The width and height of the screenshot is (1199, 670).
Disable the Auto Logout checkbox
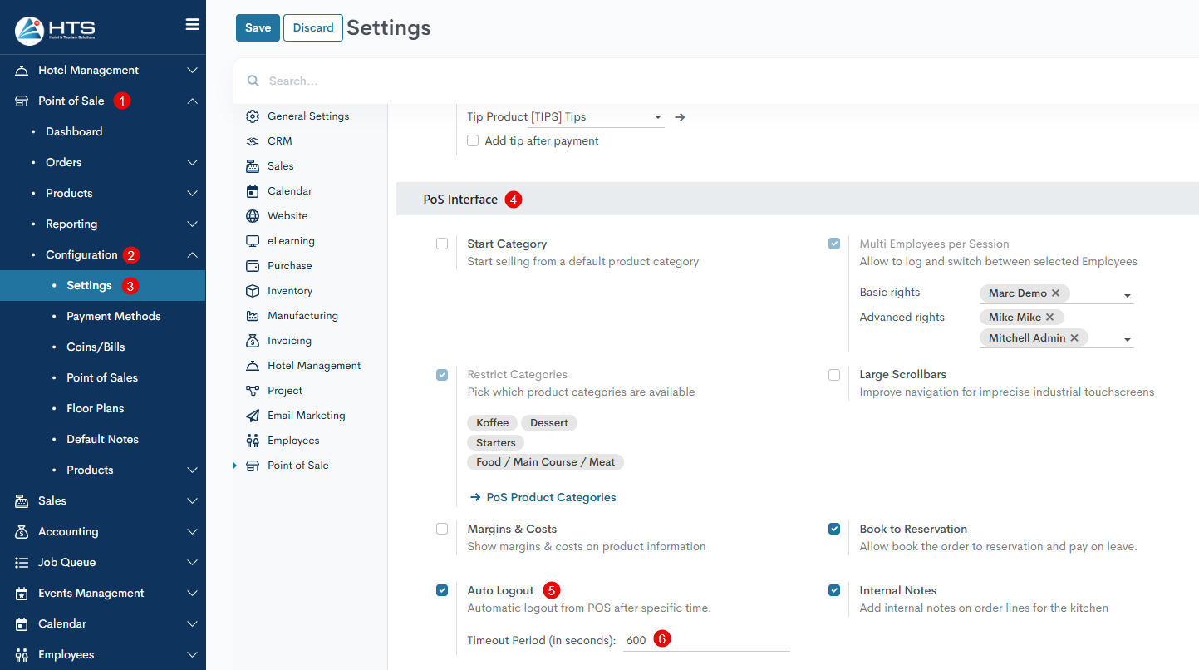pos(442,590)
